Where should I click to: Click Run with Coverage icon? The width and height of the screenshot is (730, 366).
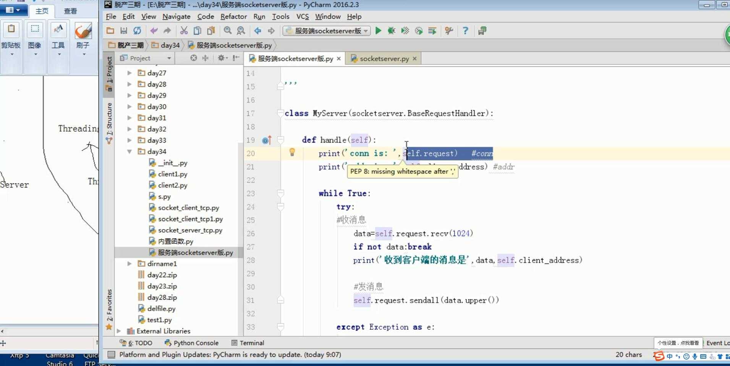coord(405,31)
